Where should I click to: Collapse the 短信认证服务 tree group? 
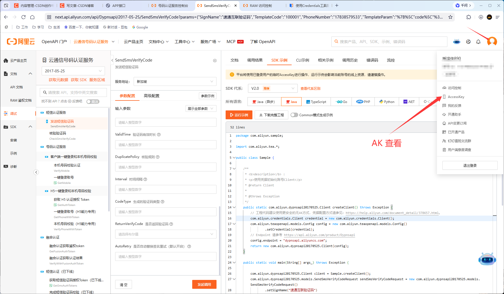(42, 113)
